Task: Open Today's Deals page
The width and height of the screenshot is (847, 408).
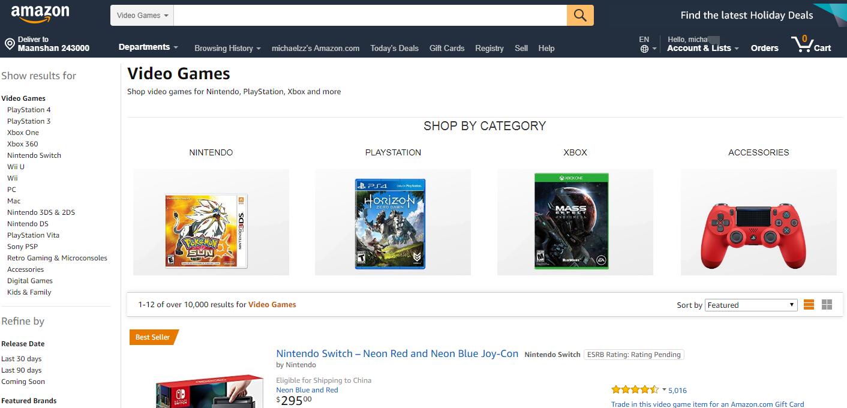Action: pos(394,48)
